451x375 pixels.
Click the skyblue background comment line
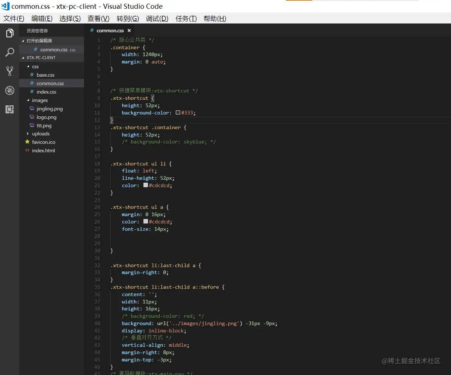point(169,142)
